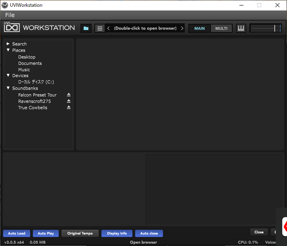Click the Close button in browser
The height and width of the screenshot is (246, 287).
click(x=259, y=232)
